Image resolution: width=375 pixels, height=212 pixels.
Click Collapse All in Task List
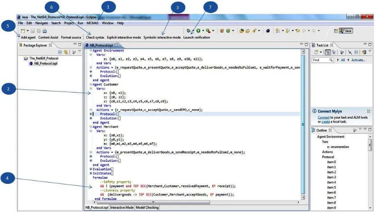click(356, 52)
